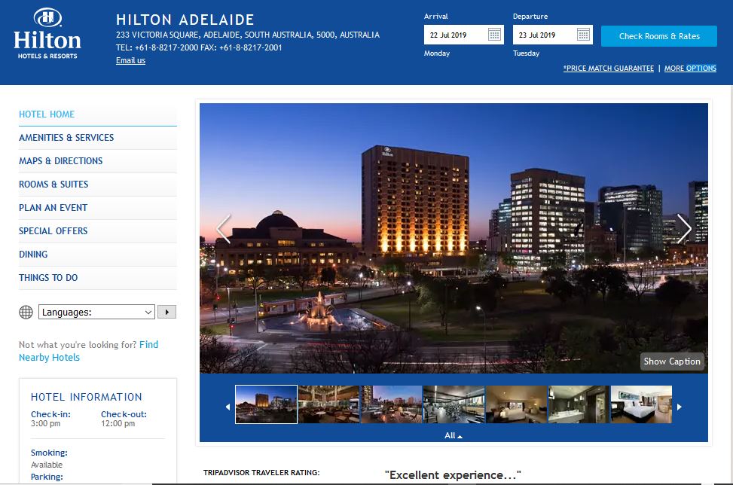Click the Hilton Adelaide title heading
733x485 pixels.
coord(185,20)
